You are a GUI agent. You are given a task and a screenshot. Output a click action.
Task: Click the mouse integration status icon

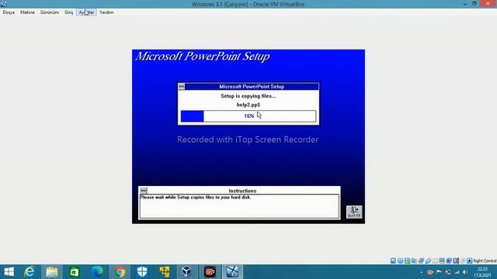coord(463,260)
